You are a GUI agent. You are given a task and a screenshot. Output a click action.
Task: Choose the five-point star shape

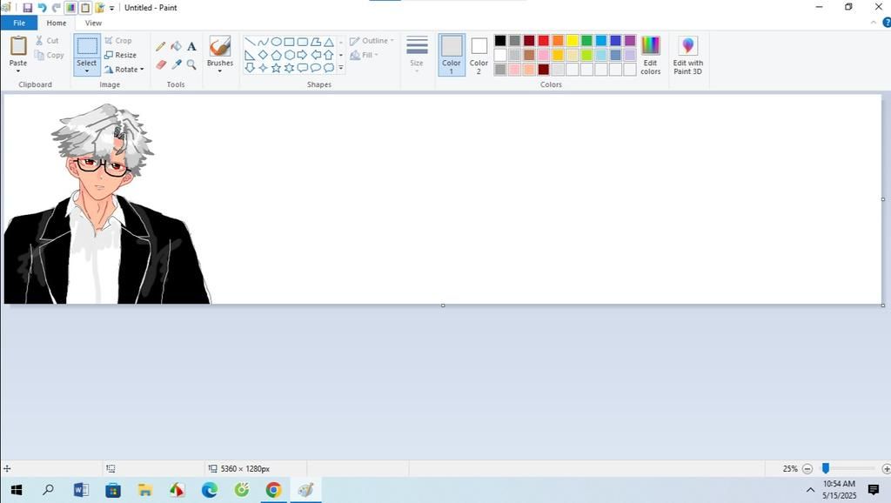click(x=276, y=68)
